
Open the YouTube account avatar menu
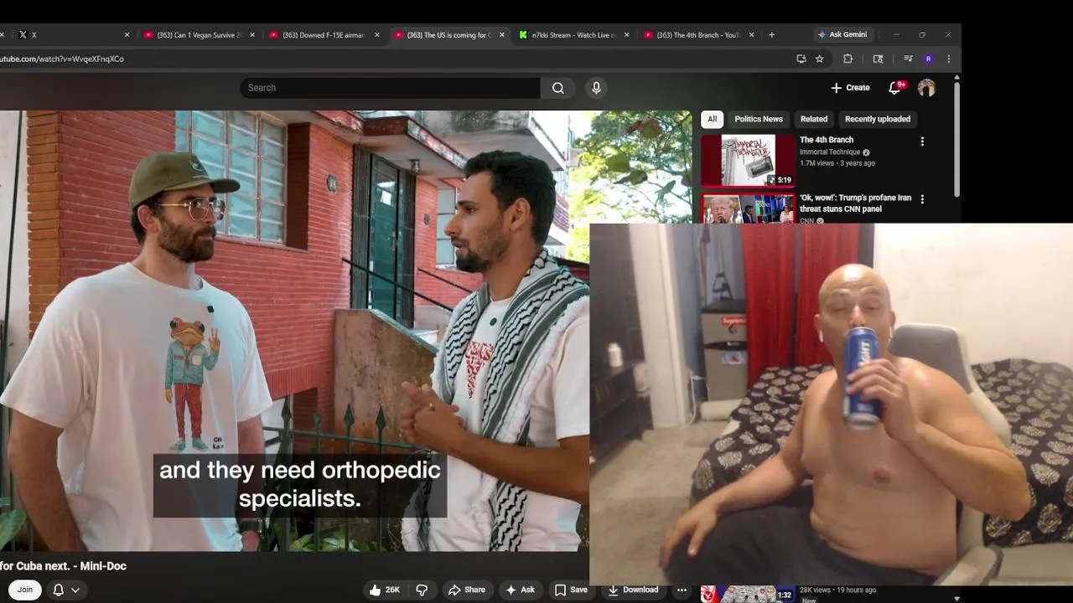tap(926, 88)
